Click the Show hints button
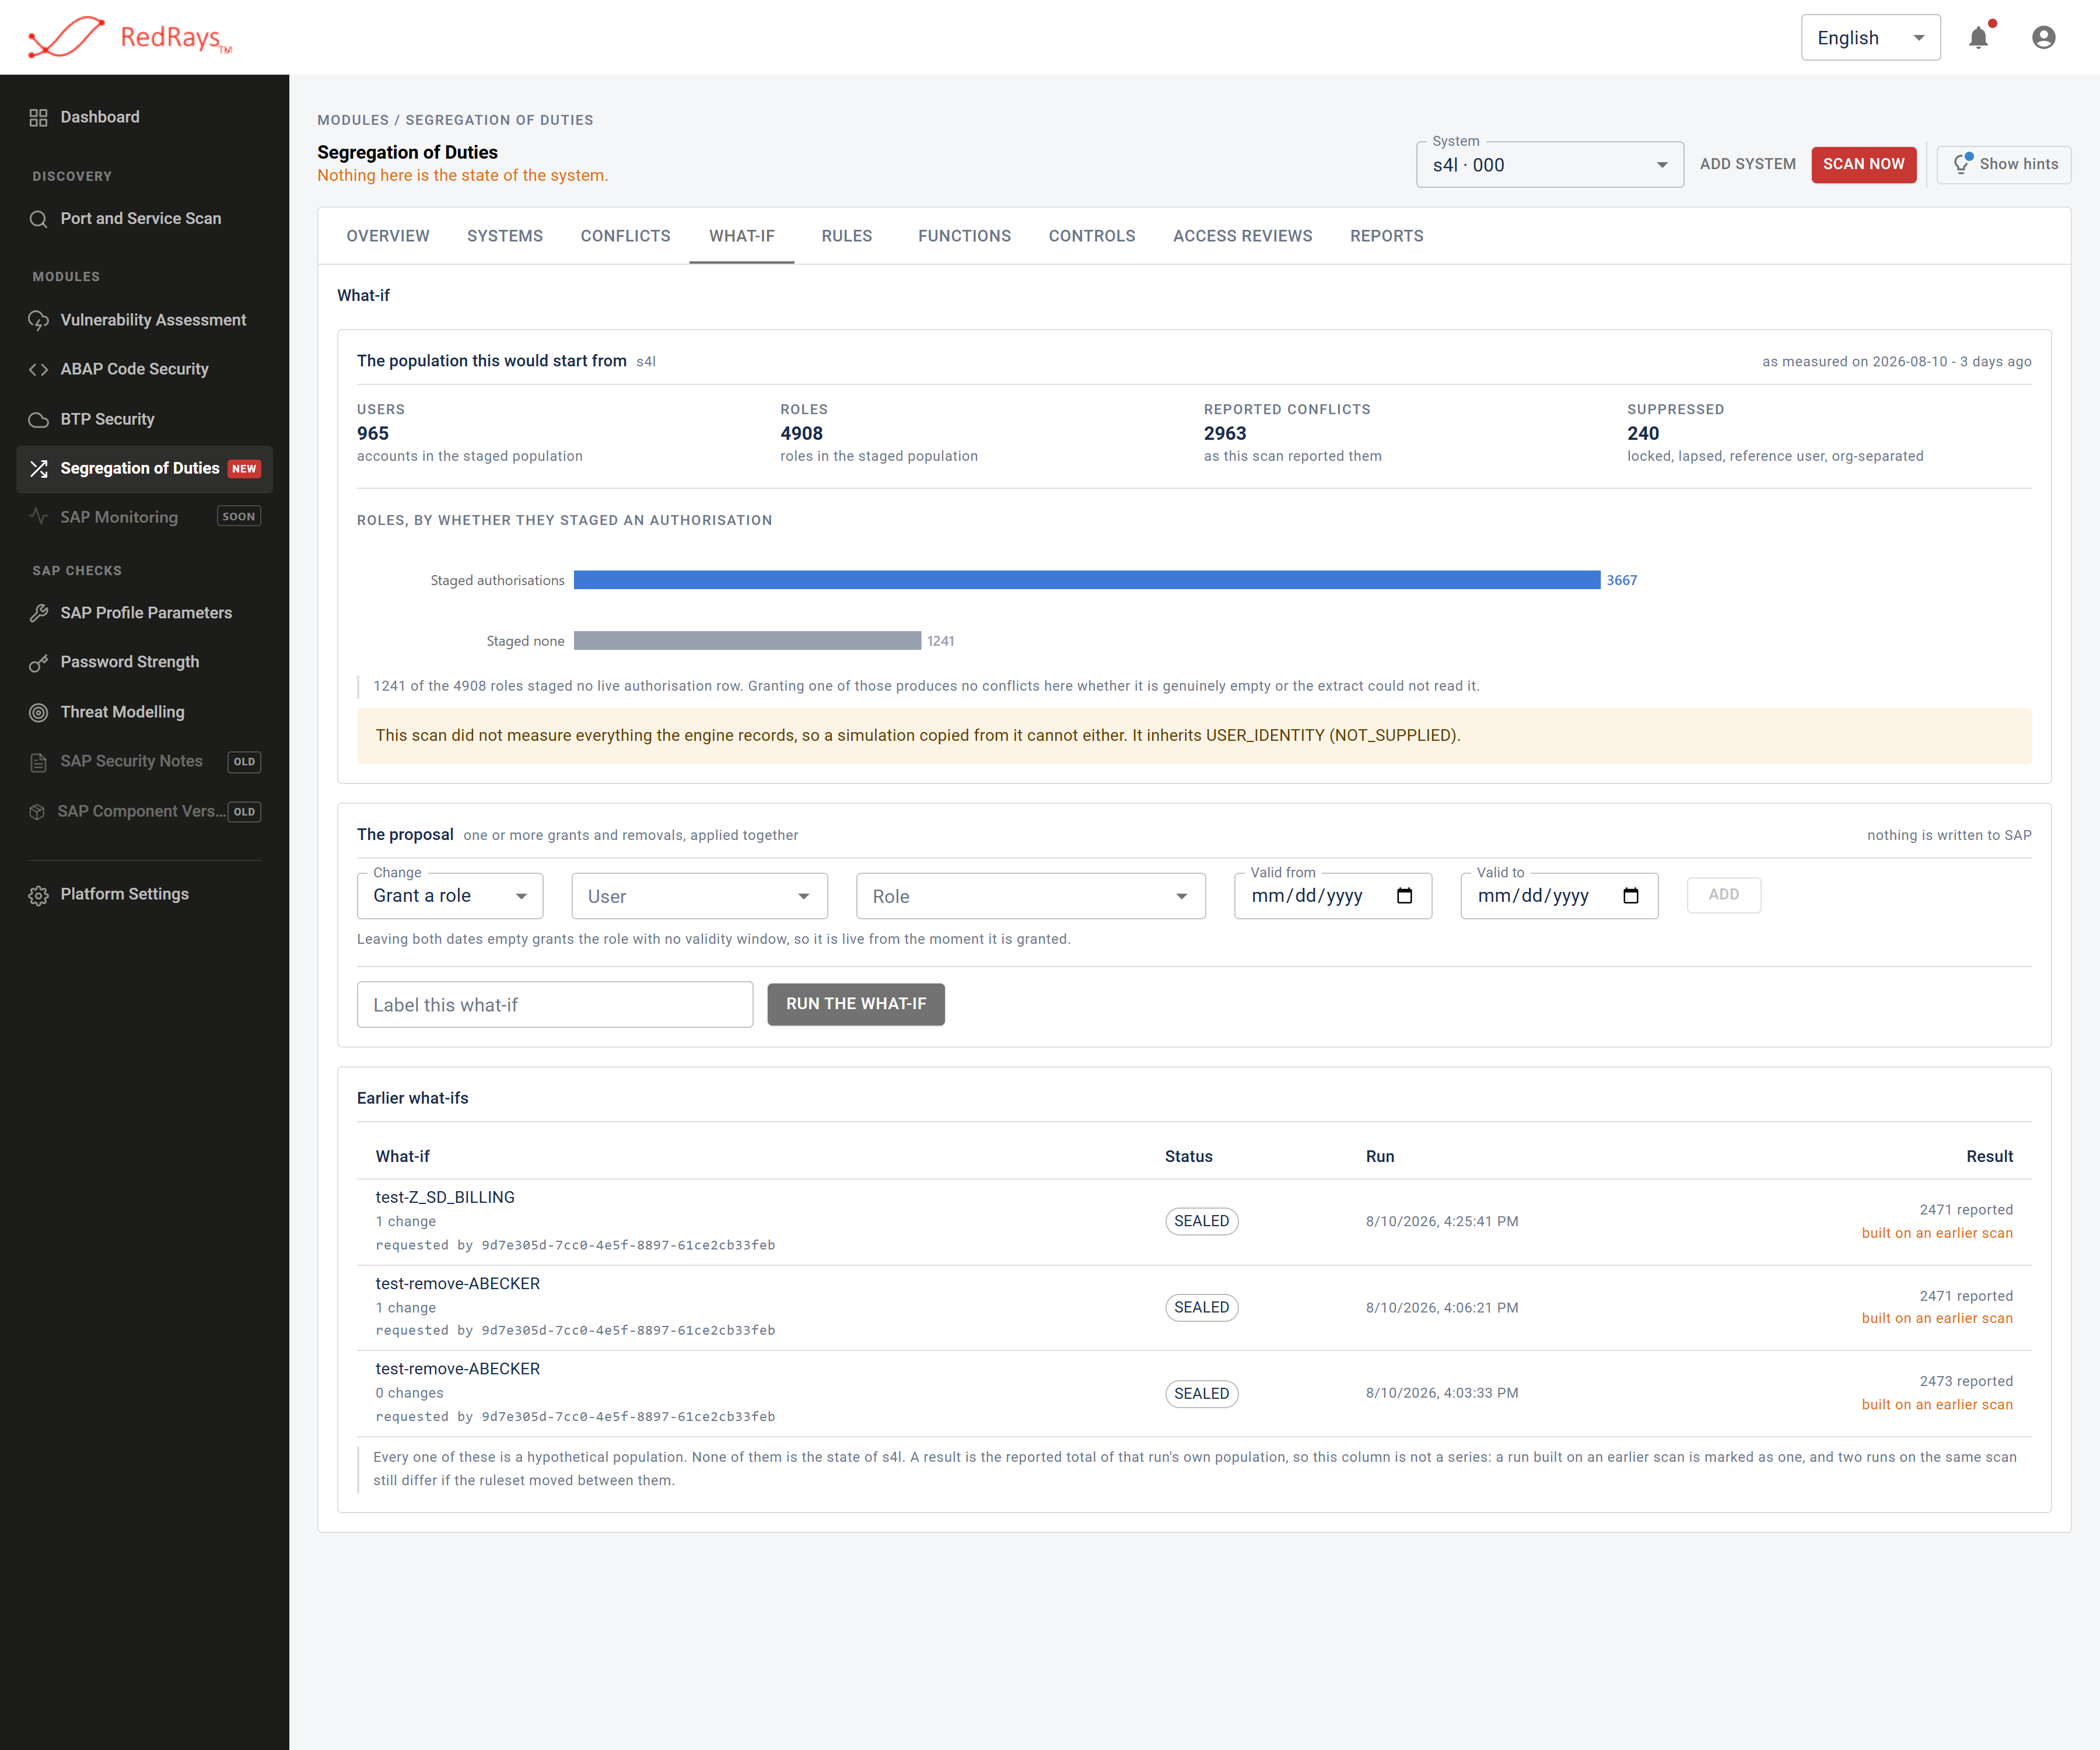 (x=2004, y=164)
